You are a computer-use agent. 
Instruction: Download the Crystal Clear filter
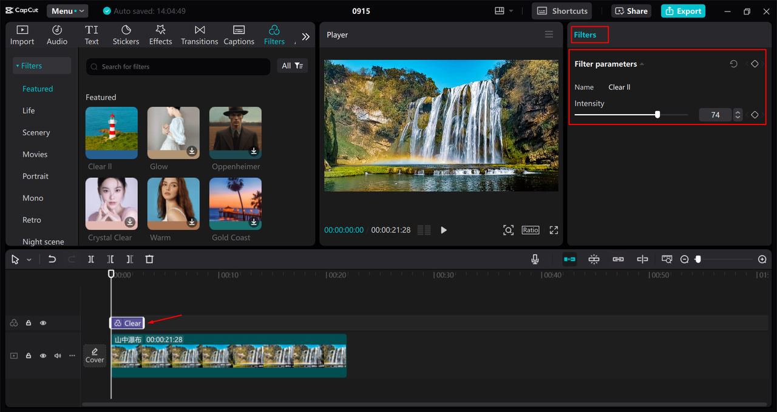pyautogui.click(x=130, y=222)
